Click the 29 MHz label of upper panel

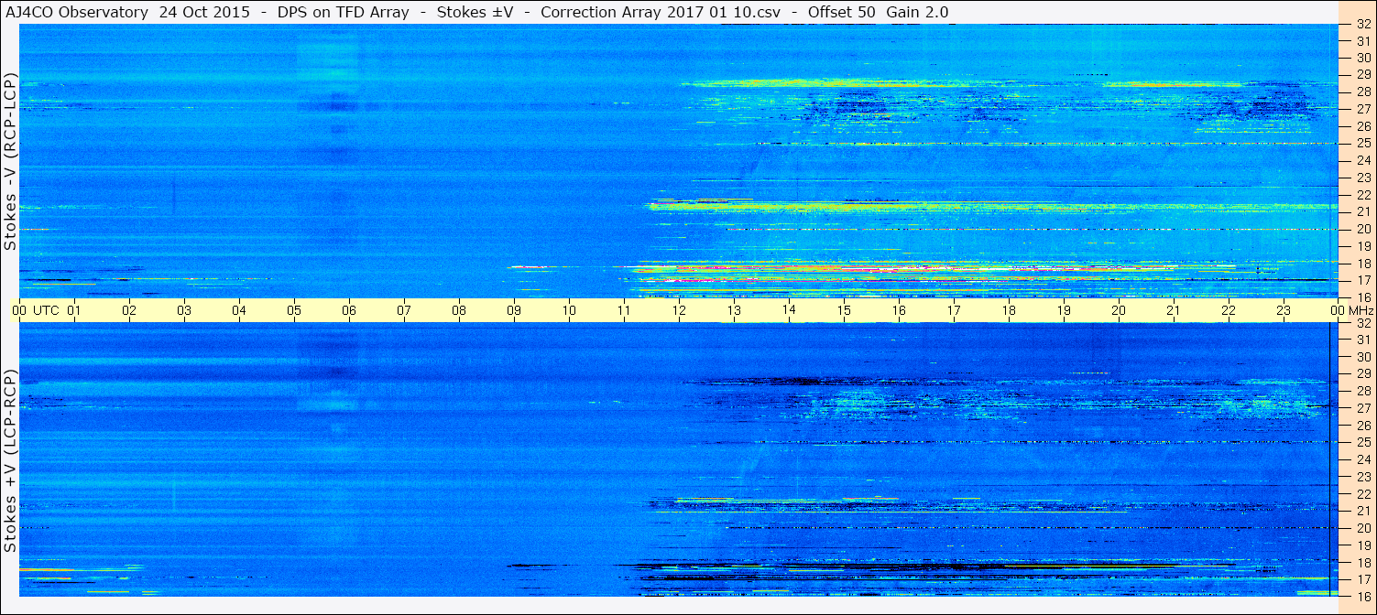point(1362,75)
